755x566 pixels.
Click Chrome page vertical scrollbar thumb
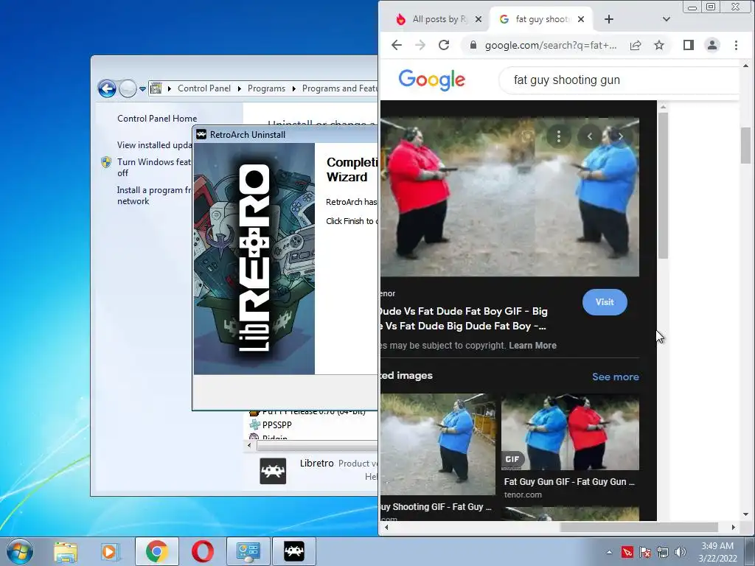click(746, 145)
